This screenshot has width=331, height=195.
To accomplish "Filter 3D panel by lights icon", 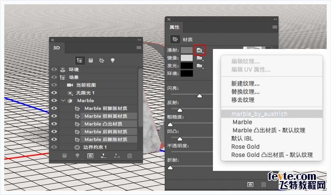I will coord(113,61).
